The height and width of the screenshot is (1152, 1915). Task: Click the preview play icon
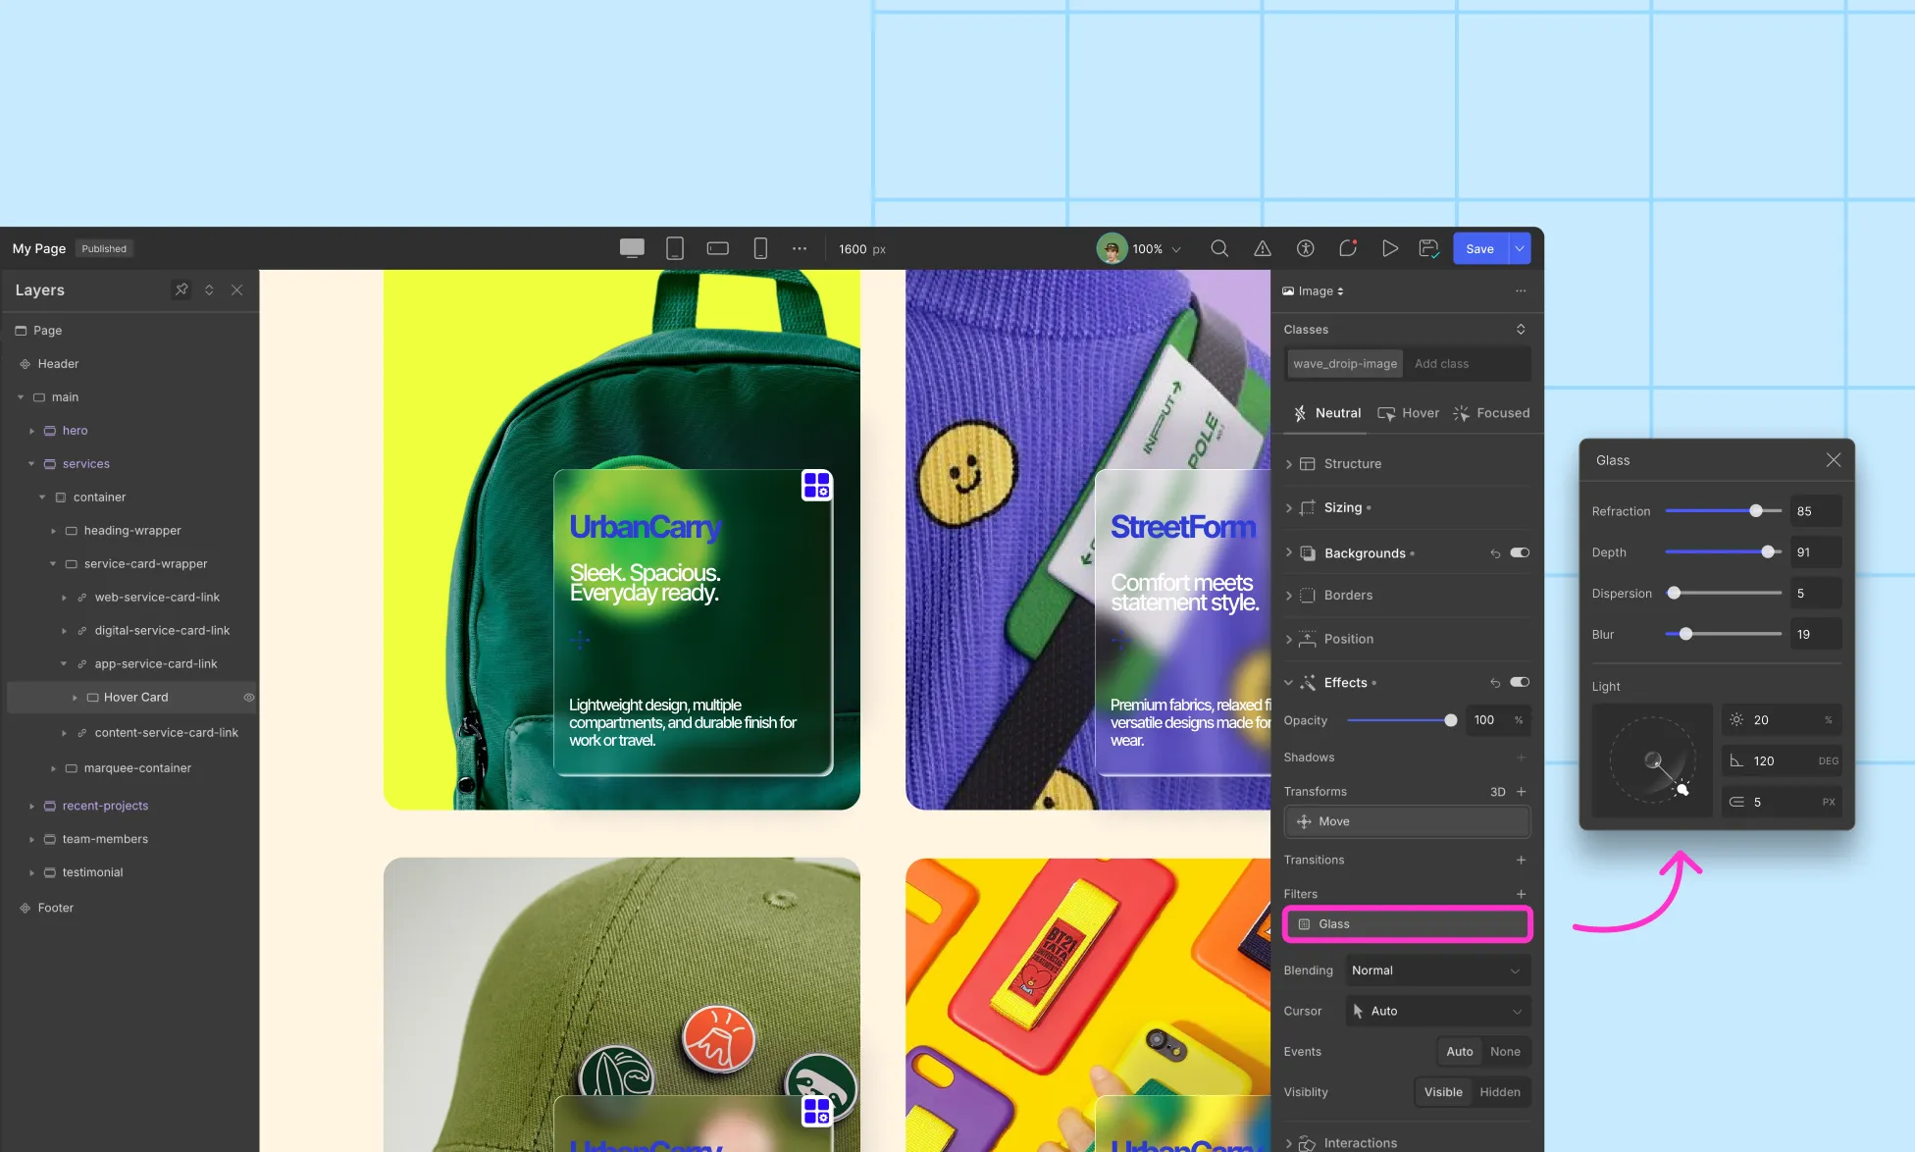[1390, 248]
